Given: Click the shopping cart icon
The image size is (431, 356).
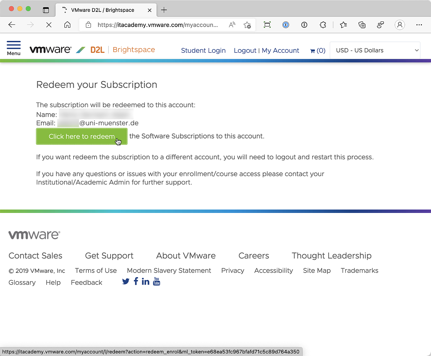Looking at the screenshot, I should tap(313, 51).
